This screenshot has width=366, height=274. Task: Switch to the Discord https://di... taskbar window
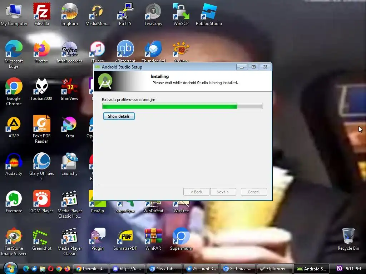128,269
